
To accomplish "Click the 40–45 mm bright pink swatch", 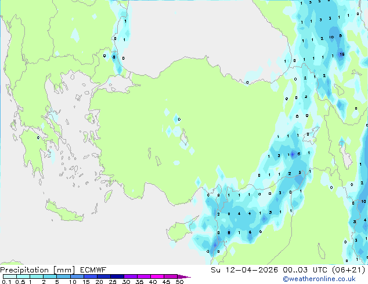I will tap(157, 276).
